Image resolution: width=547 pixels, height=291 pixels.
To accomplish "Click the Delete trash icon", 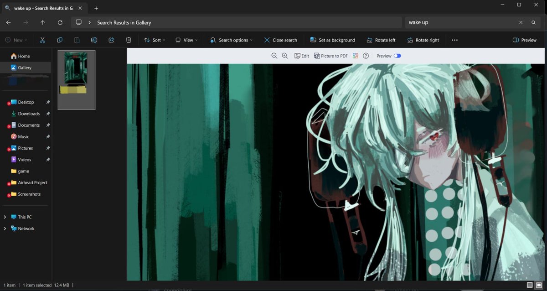I will 129,40.
